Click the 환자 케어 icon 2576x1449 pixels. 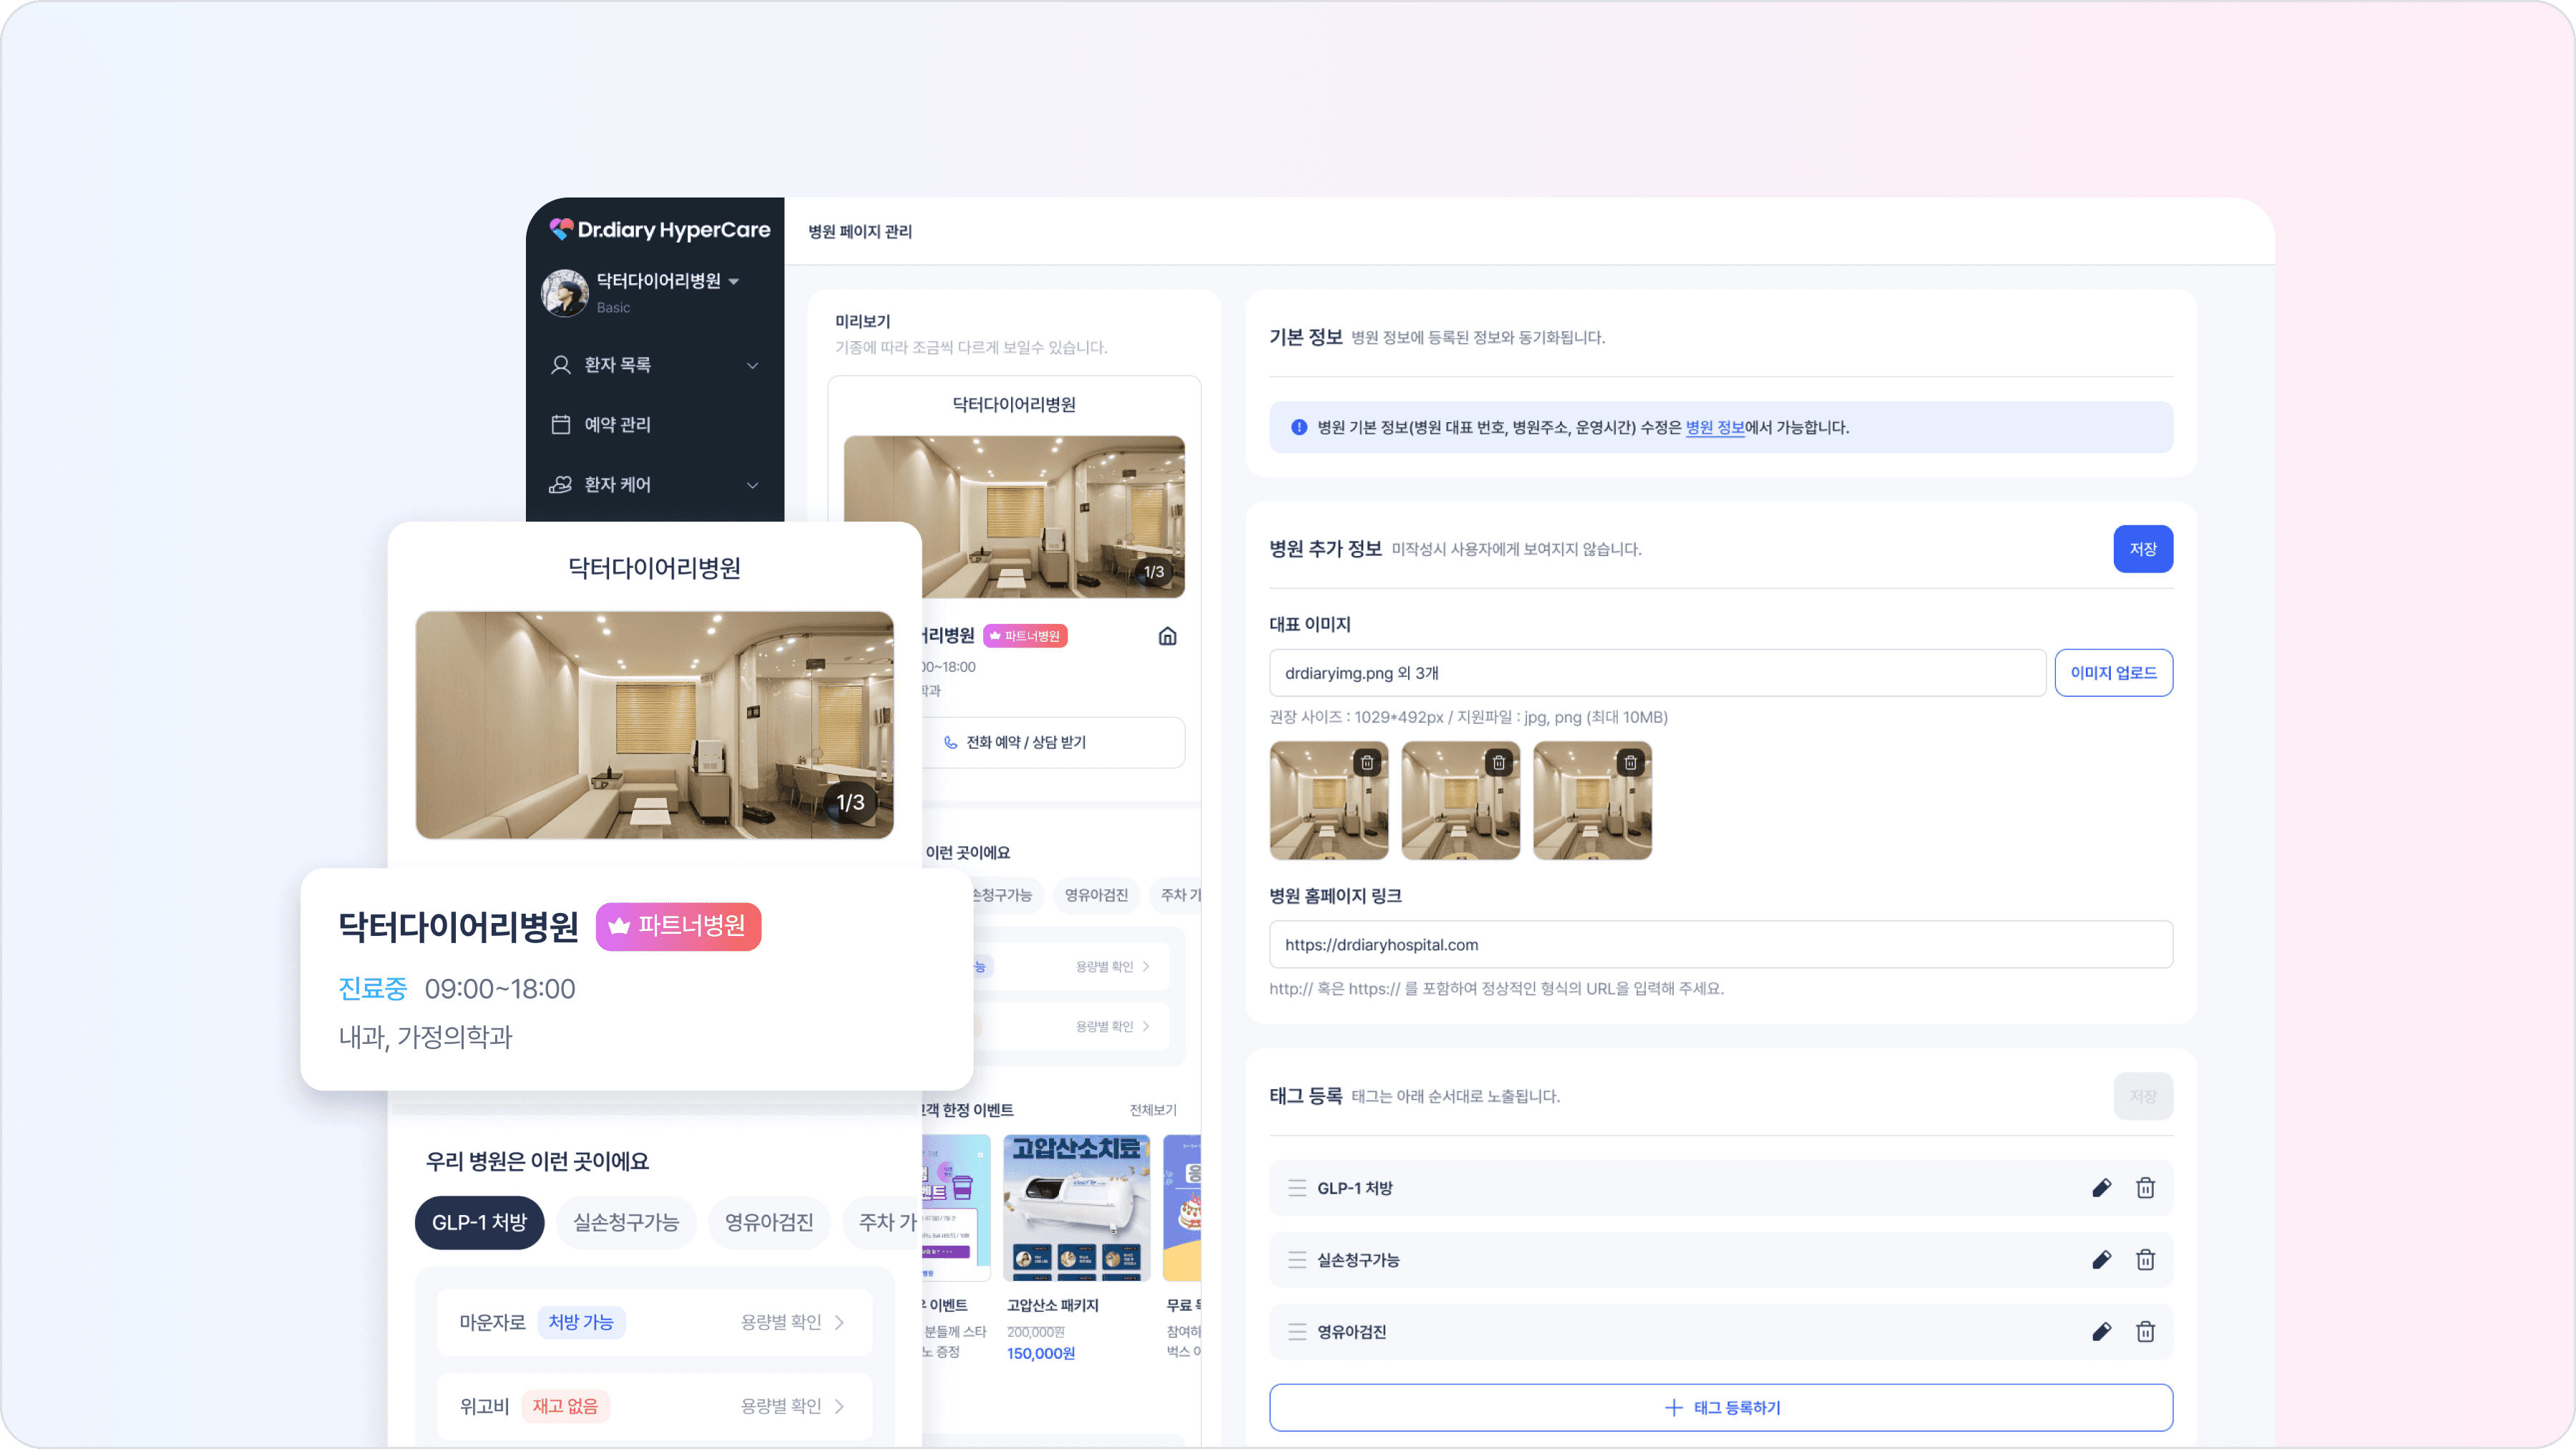pyautogui.click(x=561, y=484)
